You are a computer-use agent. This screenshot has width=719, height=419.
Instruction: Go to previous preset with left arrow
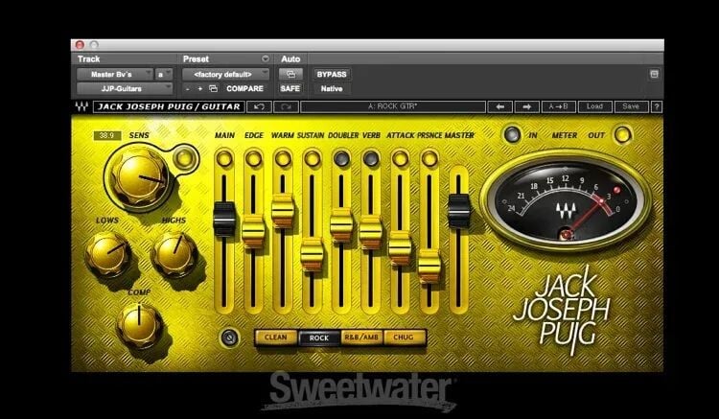coord(499,106)
